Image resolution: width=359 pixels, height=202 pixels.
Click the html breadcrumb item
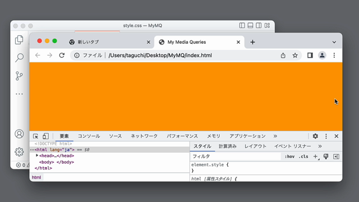point(36,177)
